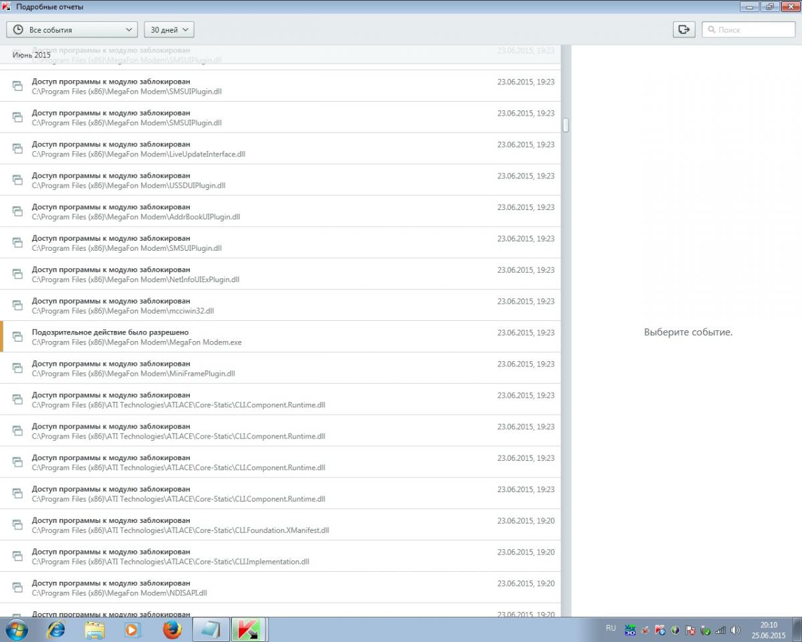Screen dimensions: 802x642
Task: Click the magnifier icon in the search box
Action: (x=711, y=29)
